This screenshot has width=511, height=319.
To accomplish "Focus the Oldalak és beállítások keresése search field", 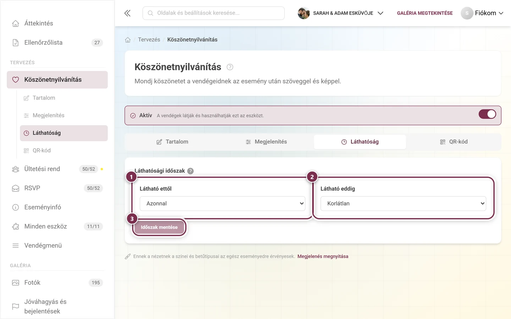I will 214,13.
